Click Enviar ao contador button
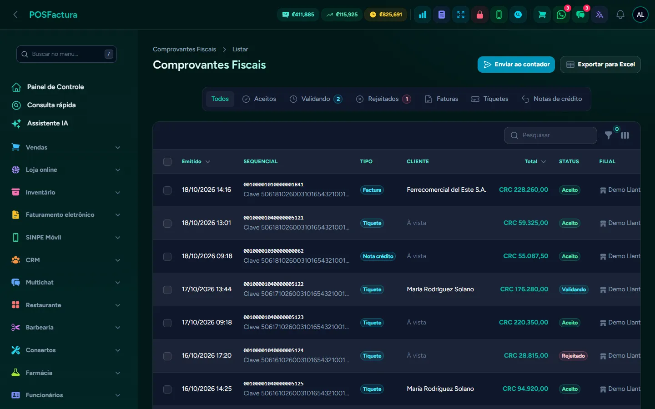The width and height of the screenshot is (655, 409). coord(516,65)
